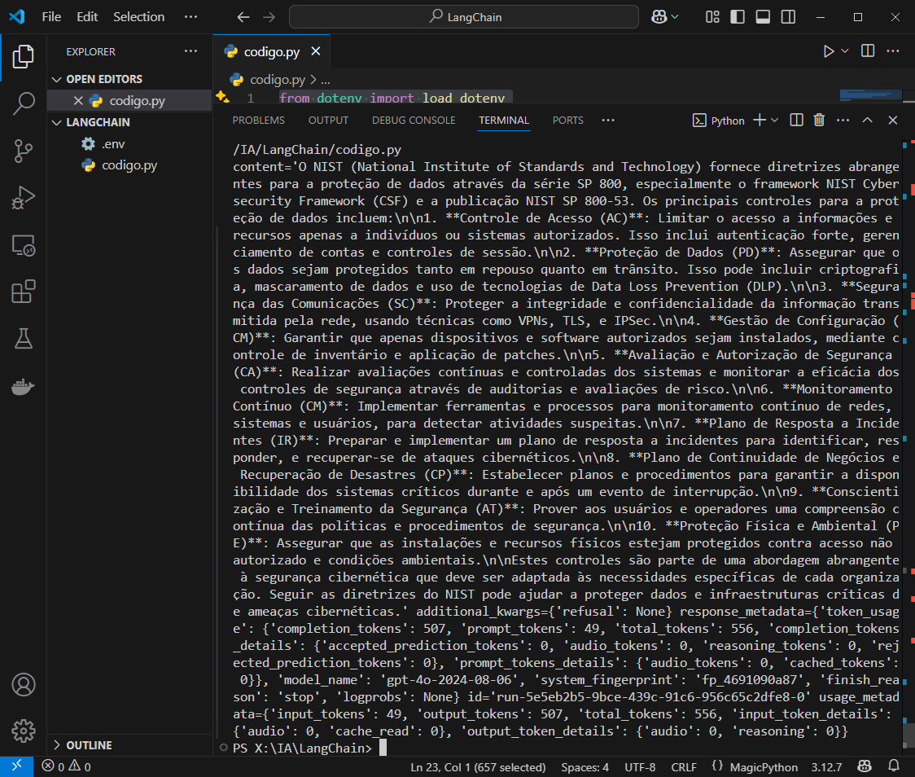Switch to the Problems panel tab

coord(259,121)
